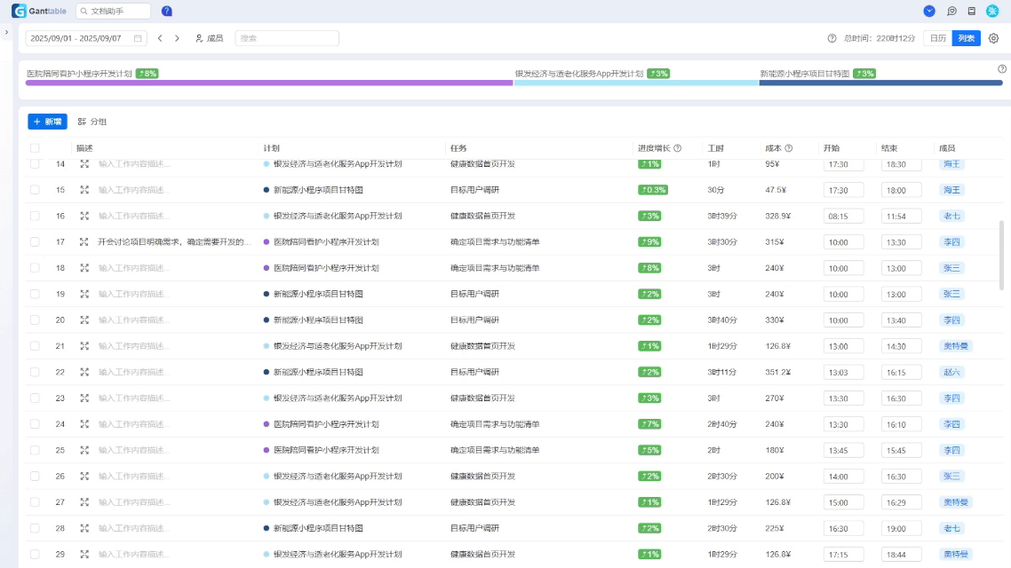Click the blue dropdown circle icon in header
Image resolution: width=1011 pixels, height=568 pixels.
click(929, 11)
